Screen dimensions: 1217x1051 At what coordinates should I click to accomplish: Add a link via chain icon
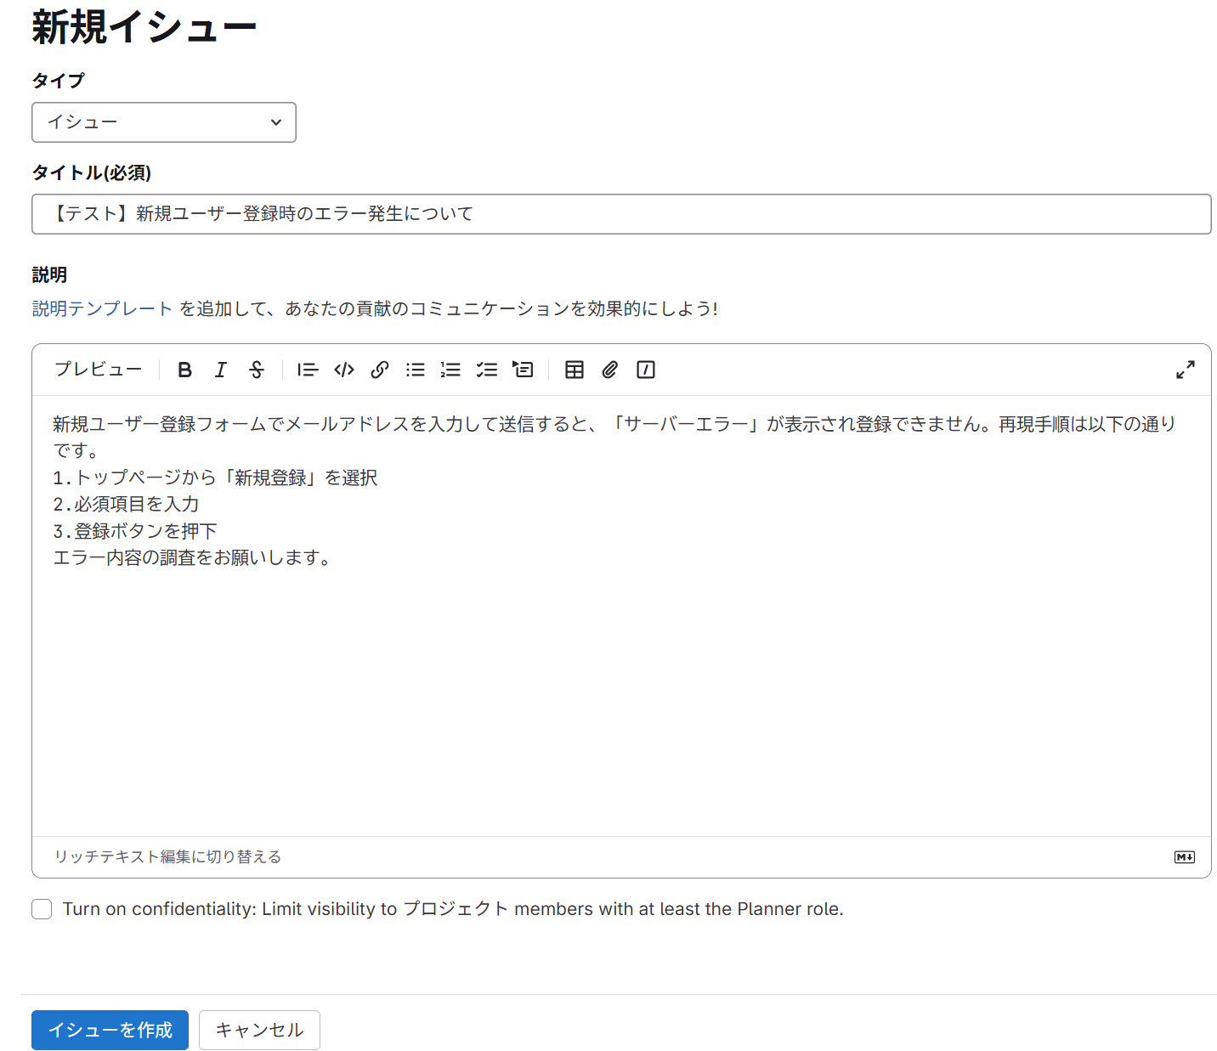coord(380,370)
